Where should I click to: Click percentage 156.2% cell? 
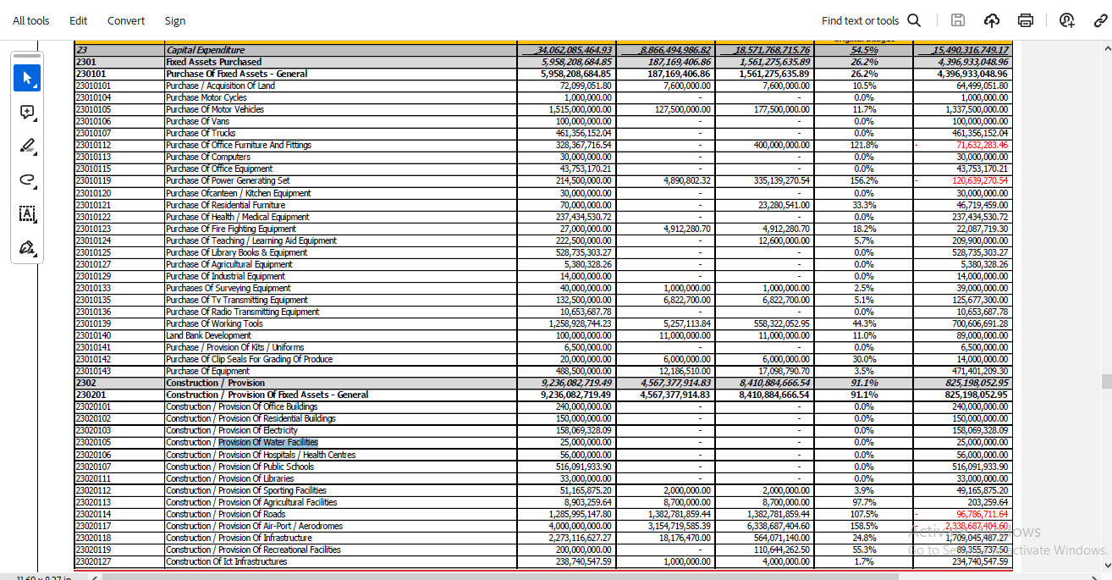click(865, 180)
